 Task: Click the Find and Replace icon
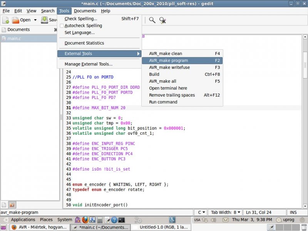(x=162, y=20)
